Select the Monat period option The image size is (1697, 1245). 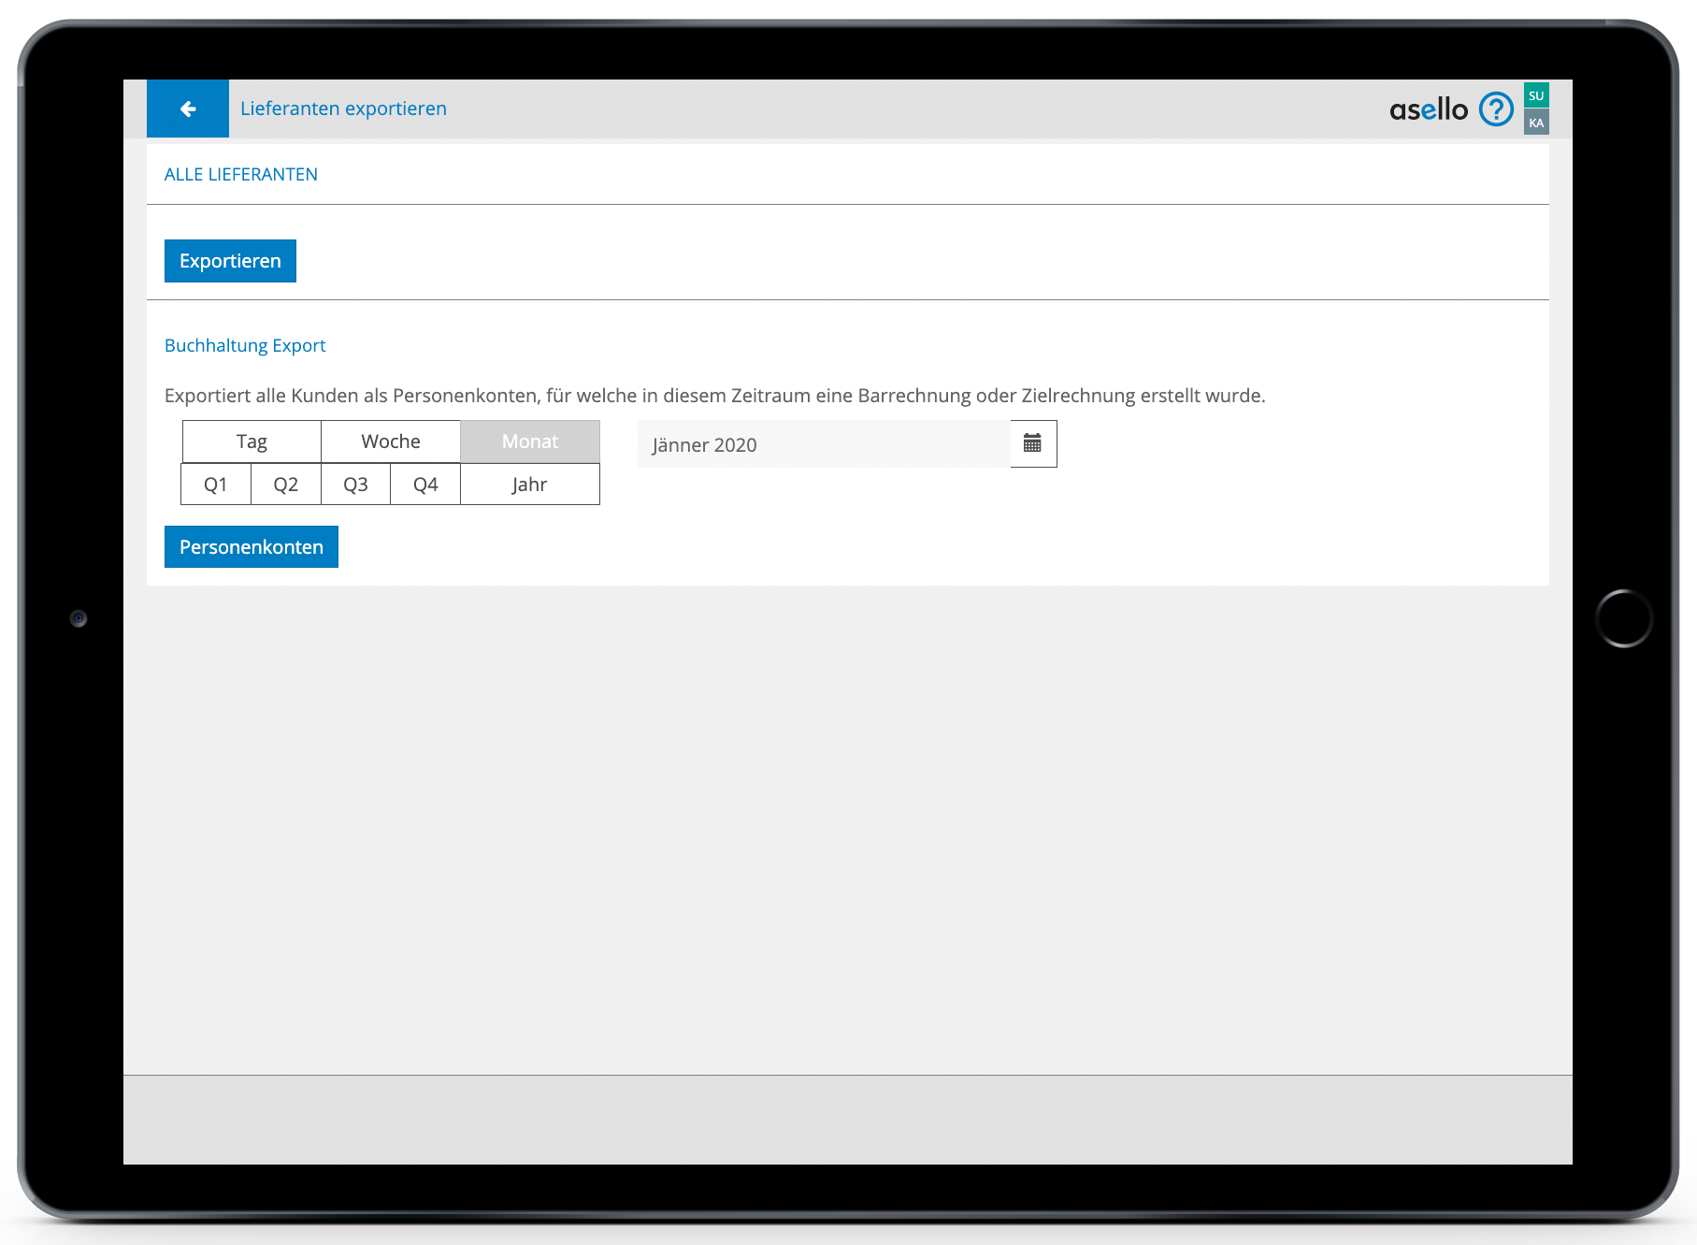[529, 442]
